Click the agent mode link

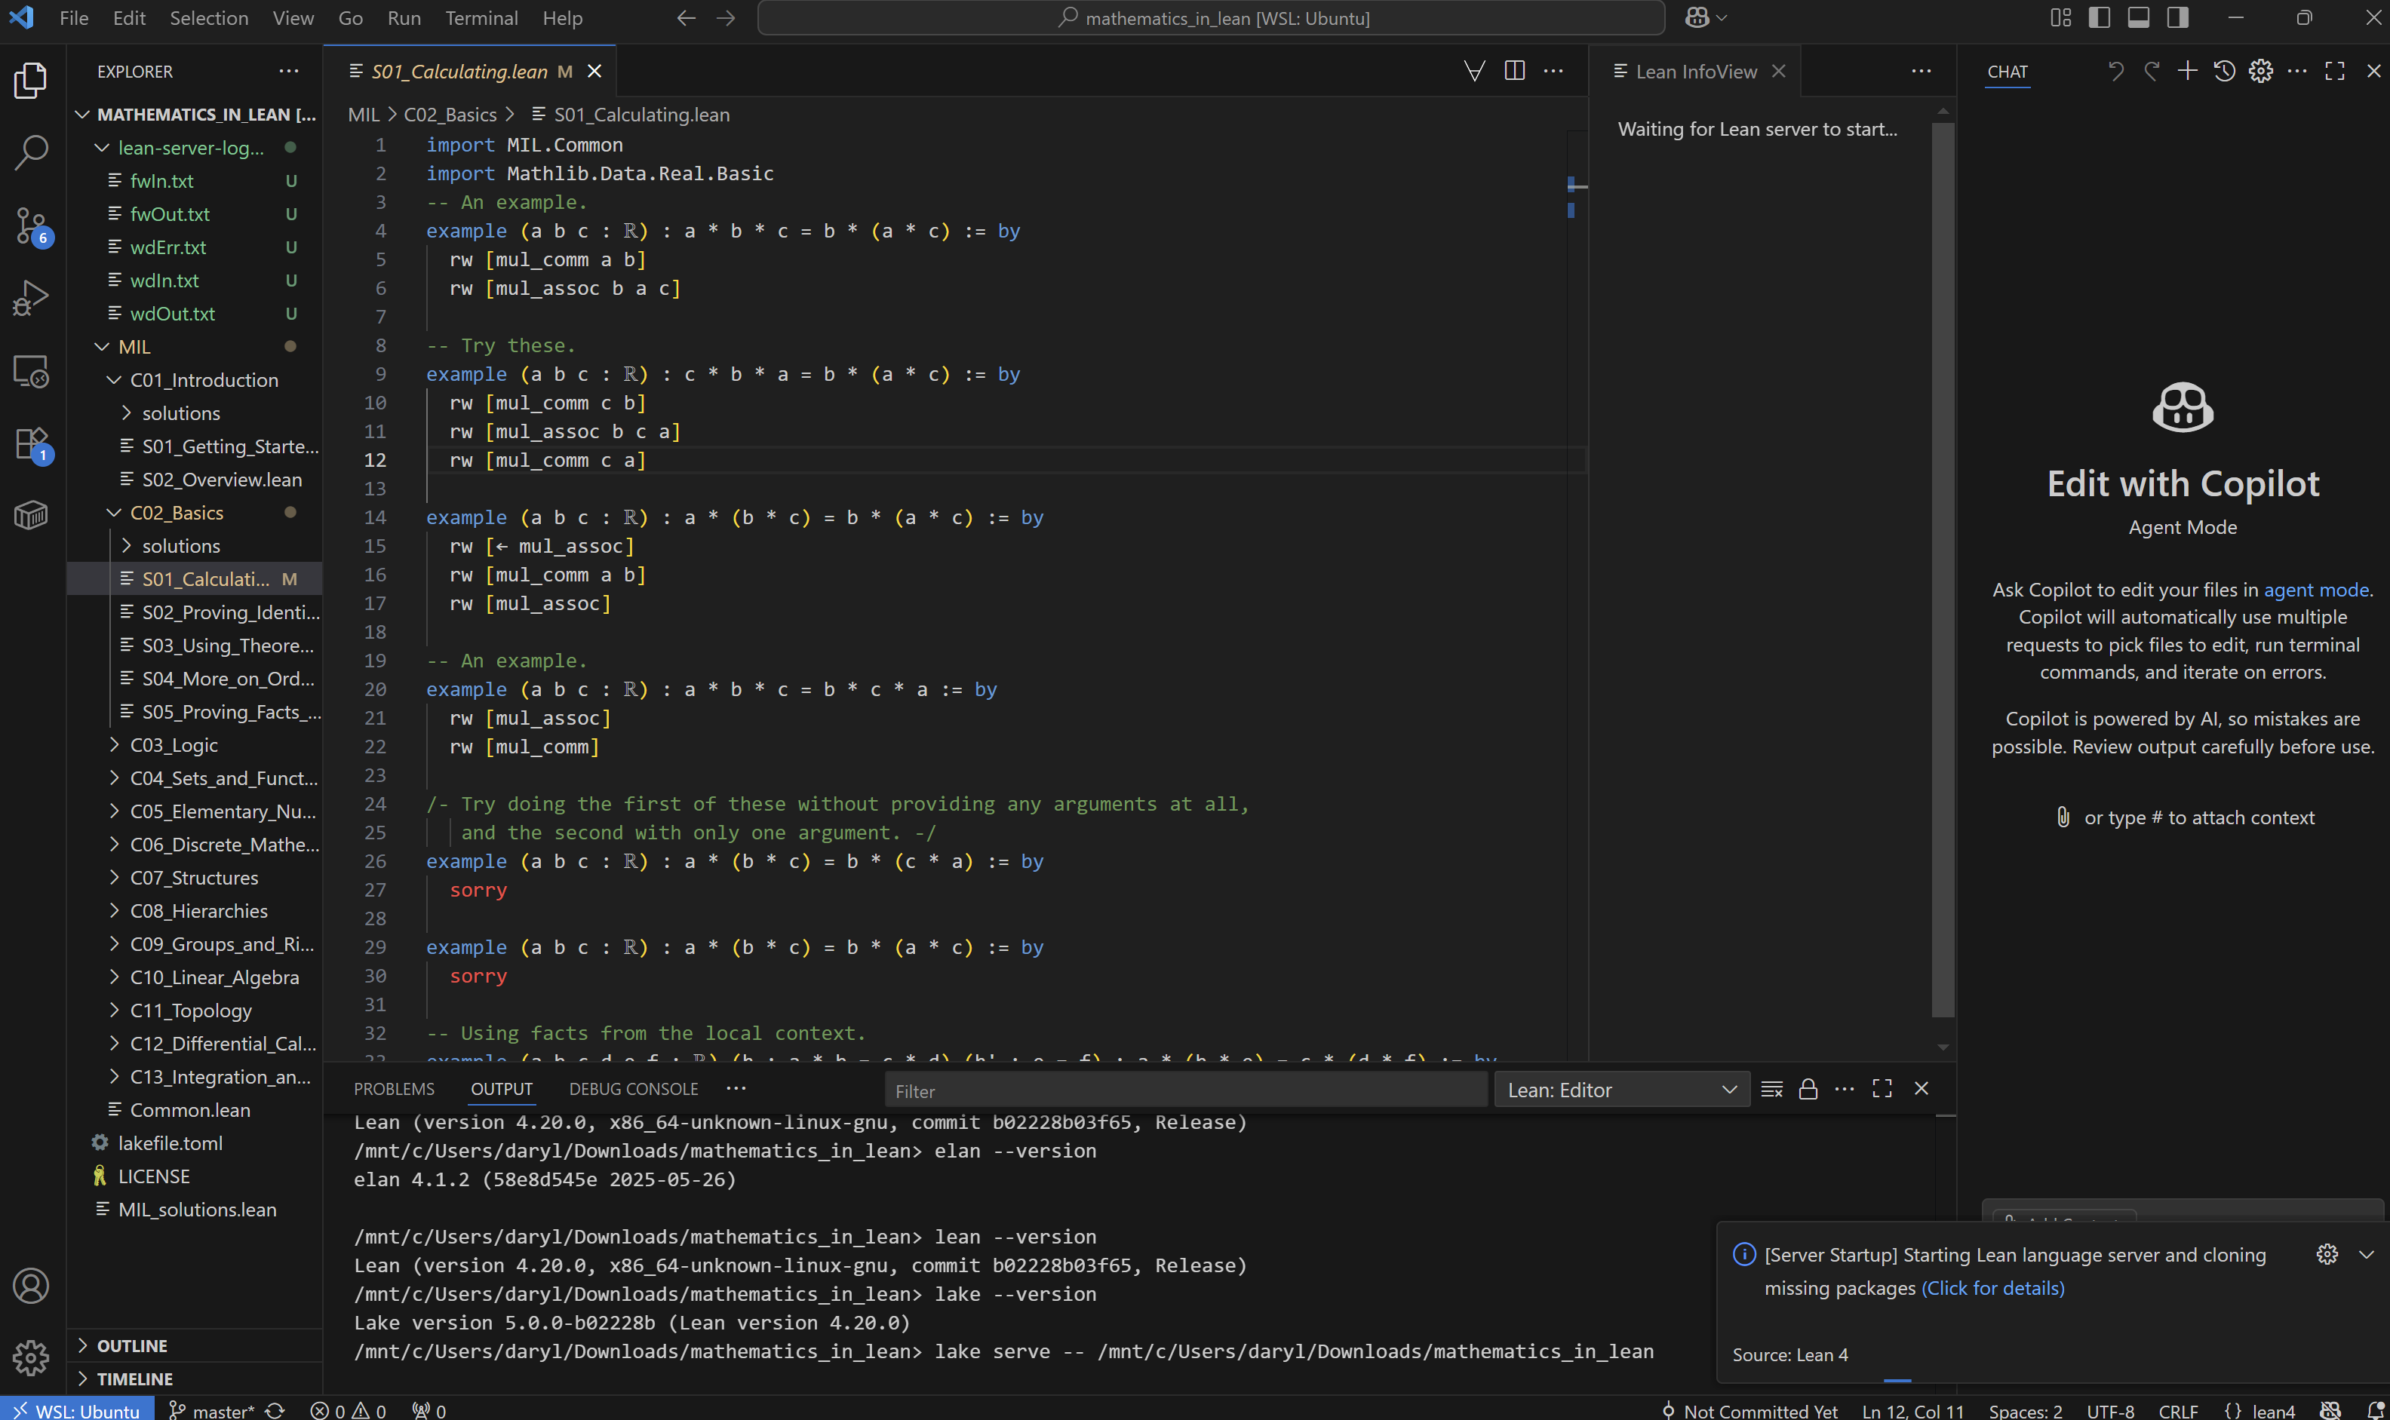coord(2315,590)
